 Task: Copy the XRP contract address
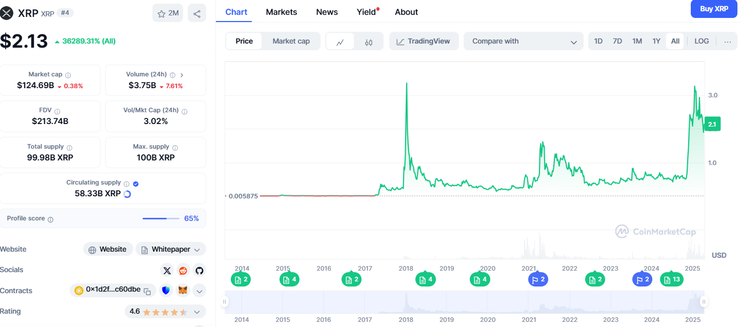coord(147,290)
